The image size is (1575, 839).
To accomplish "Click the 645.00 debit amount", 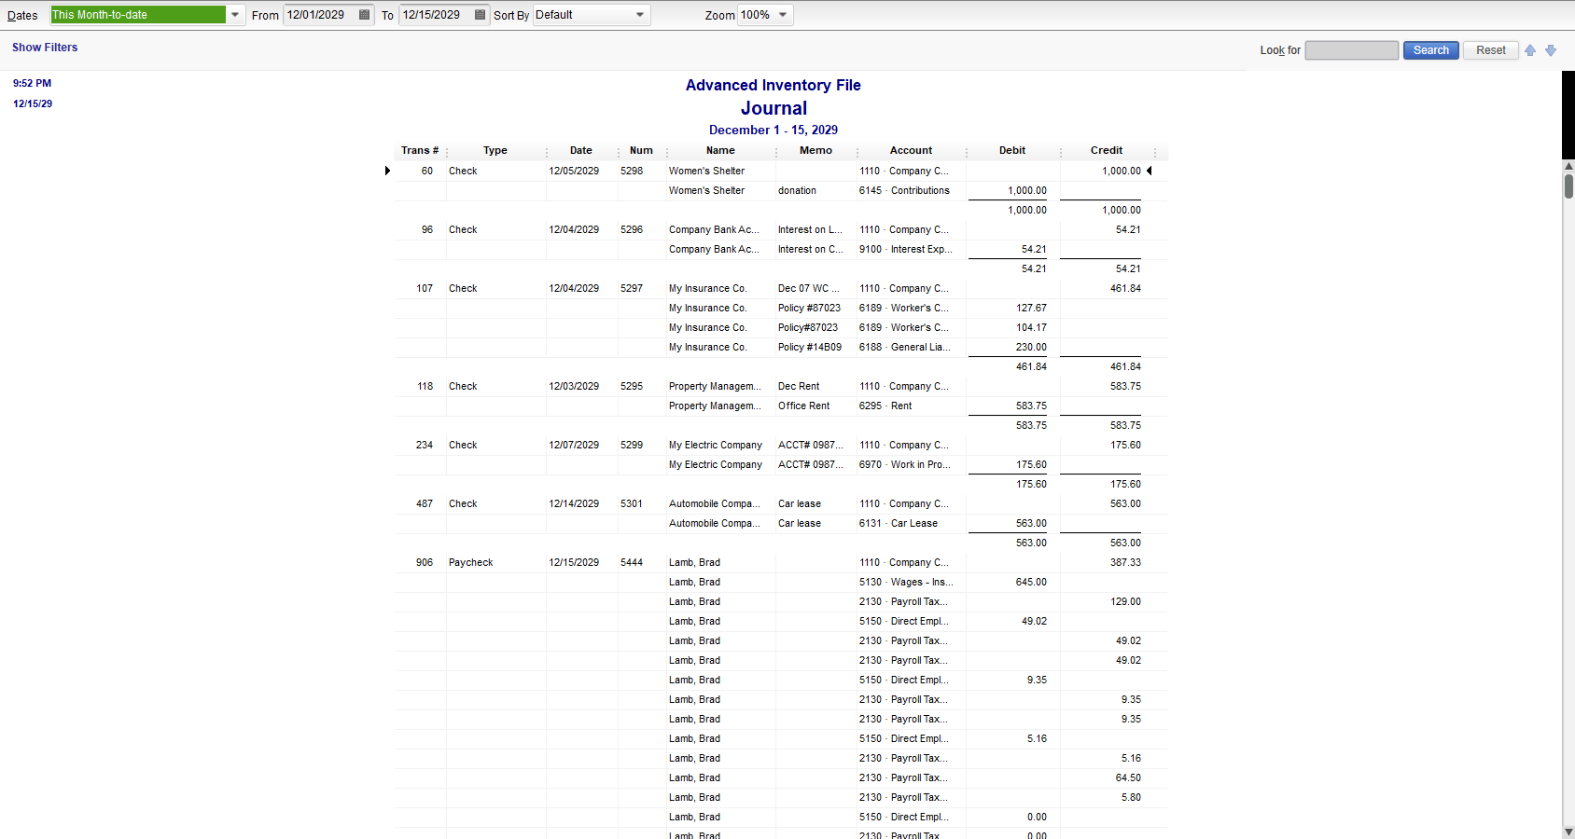I will pyautogui.click(x=1031, y=582).
